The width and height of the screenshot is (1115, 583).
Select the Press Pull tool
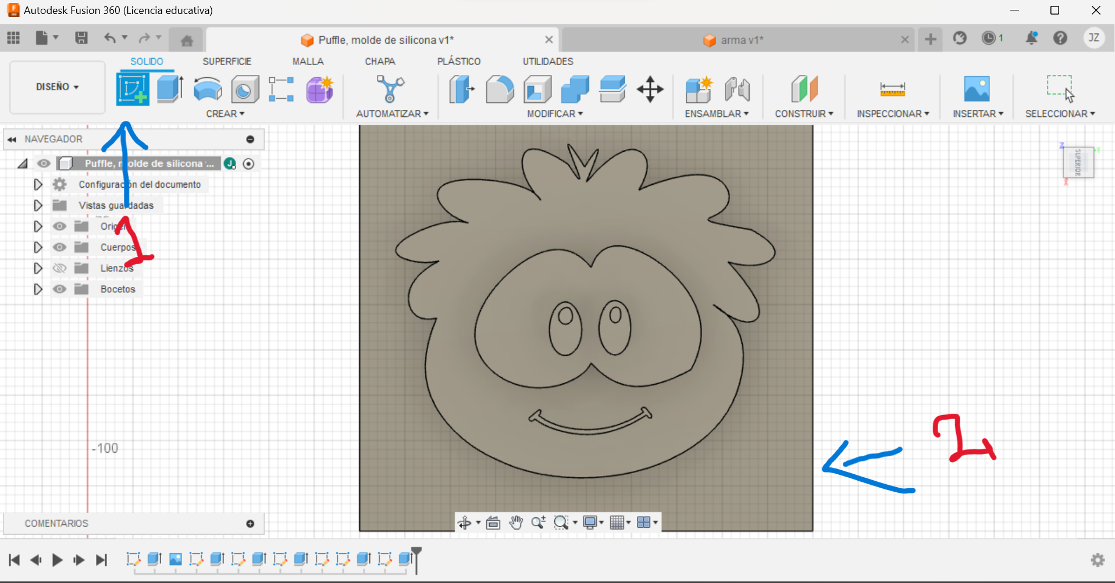(x=462, y=90)
